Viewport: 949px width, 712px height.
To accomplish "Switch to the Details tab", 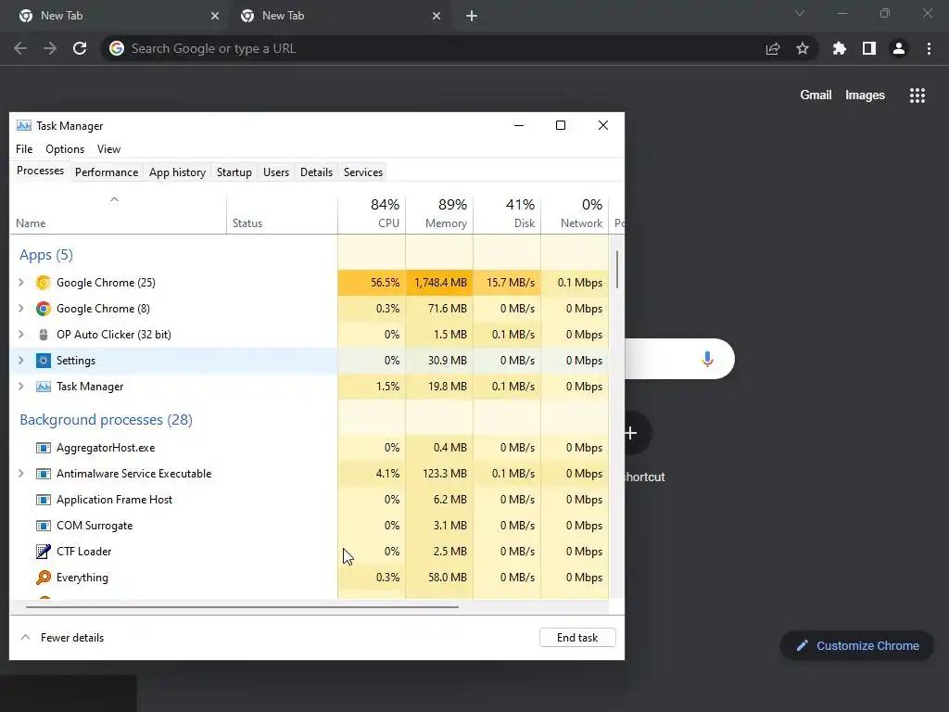I will pyautogui.click(x=317, y=172).
